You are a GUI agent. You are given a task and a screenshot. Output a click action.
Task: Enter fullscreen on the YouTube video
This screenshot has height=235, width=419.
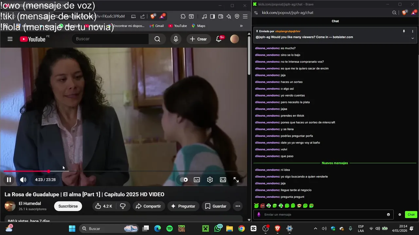tap(236, 180)
